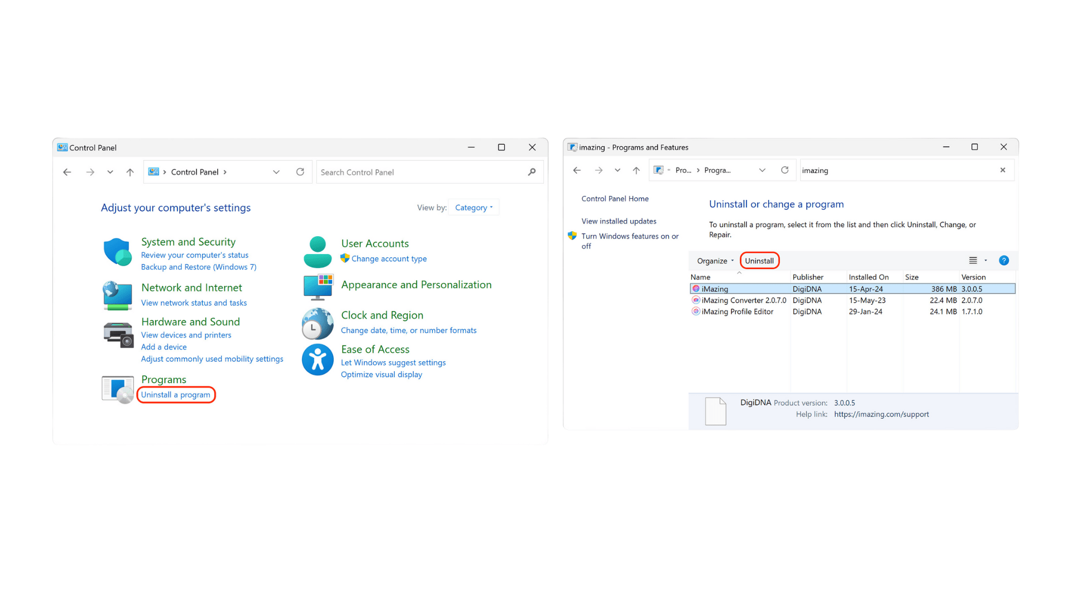Sort the list by Installed On column
This screenshot has height=603, width=1072.
click(868, 277)
